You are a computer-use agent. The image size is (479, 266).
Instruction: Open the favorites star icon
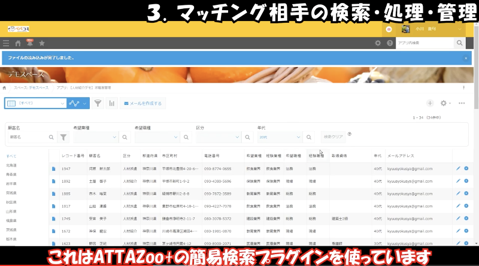tap(41, 43)
